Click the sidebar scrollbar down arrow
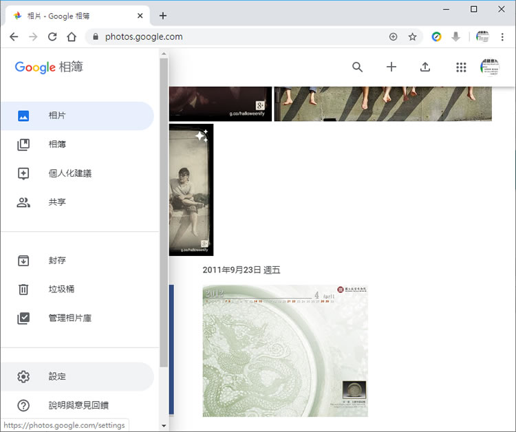The image size is (516, 432). click(x=164, y=426)
